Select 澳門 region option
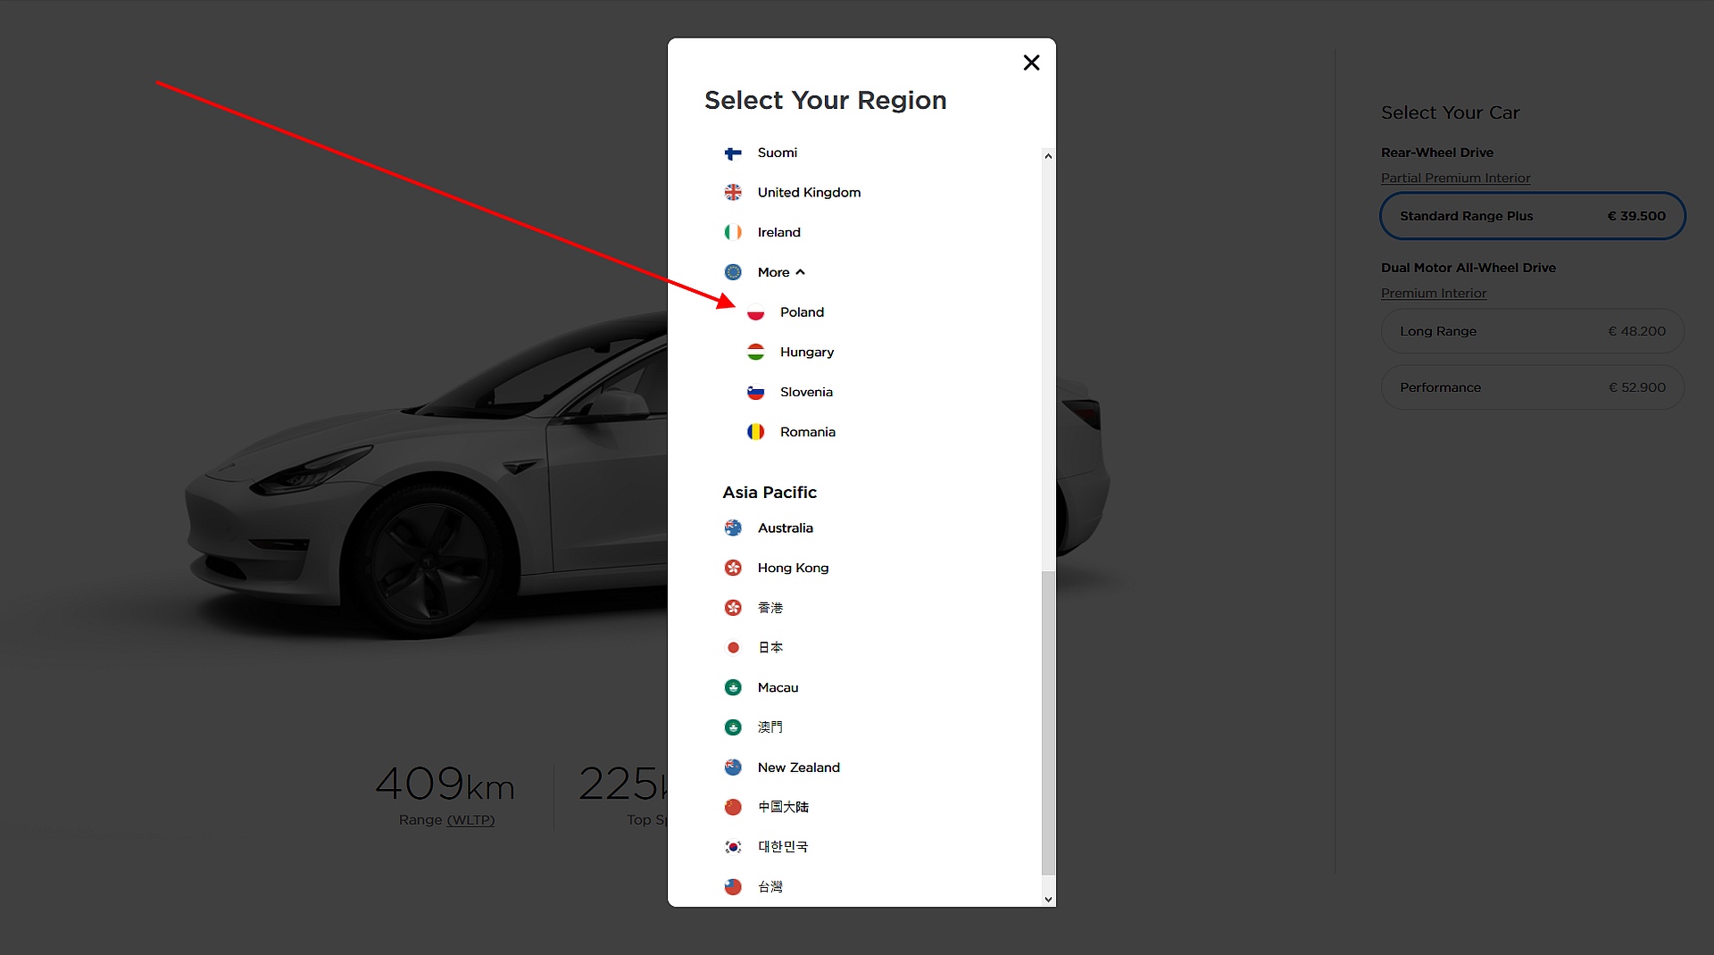Image resolution: width=1714 pixels, height=955 pixels. click(x=770, y=727)
